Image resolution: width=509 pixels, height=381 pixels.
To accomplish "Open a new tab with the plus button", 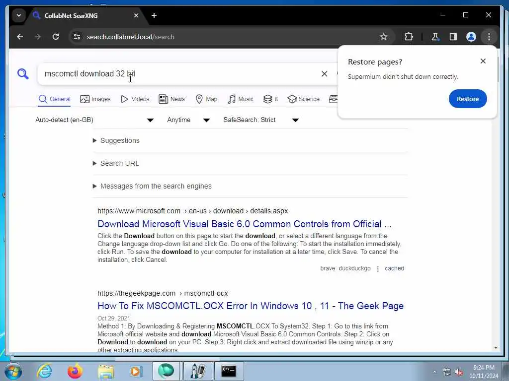I will (154, 15).
